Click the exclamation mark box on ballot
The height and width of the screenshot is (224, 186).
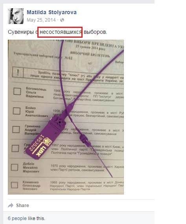click(x=18, y=72)
